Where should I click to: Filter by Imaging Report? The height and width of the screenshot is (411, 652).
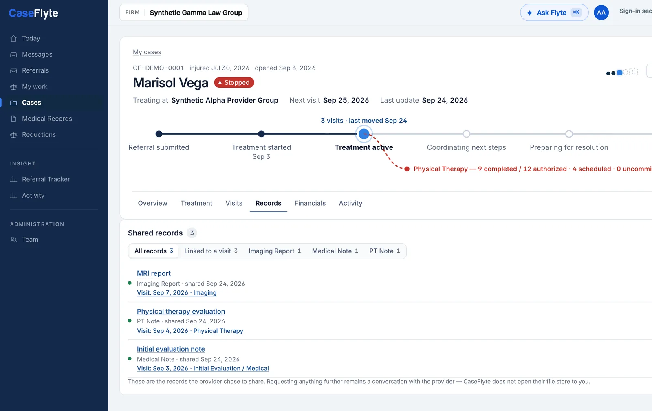click(275, 251)
